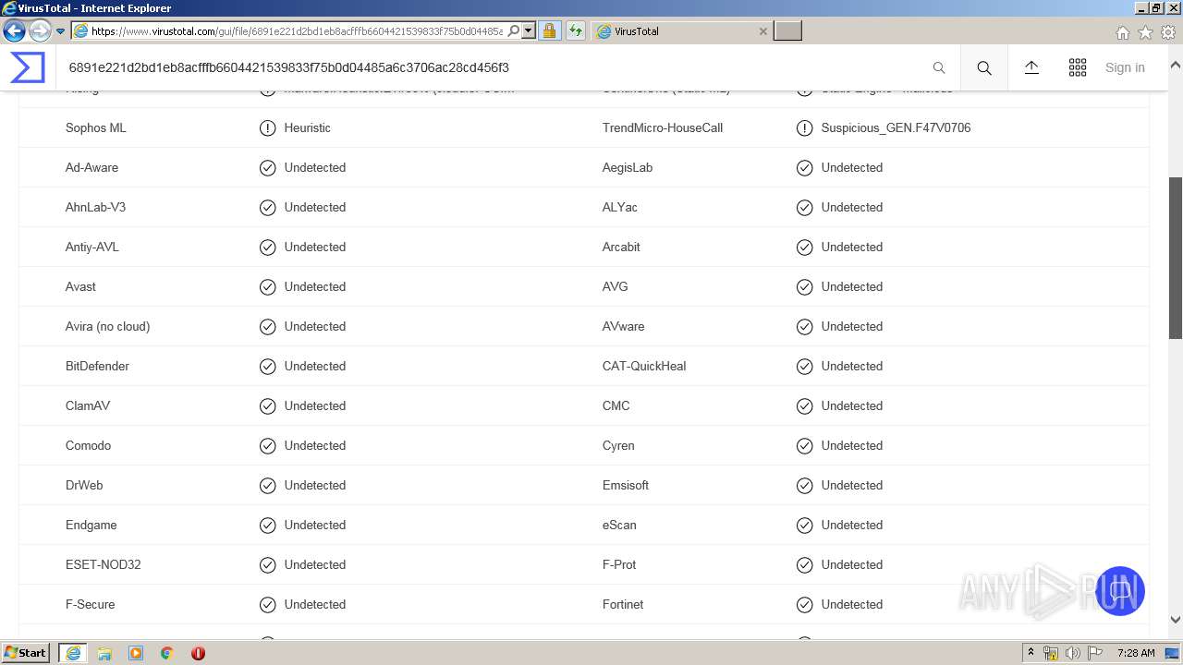The height and width of the screenshot is (665, 1183).
Task: Click the Avira (no cloud) engine name
Action: point(107,326)
